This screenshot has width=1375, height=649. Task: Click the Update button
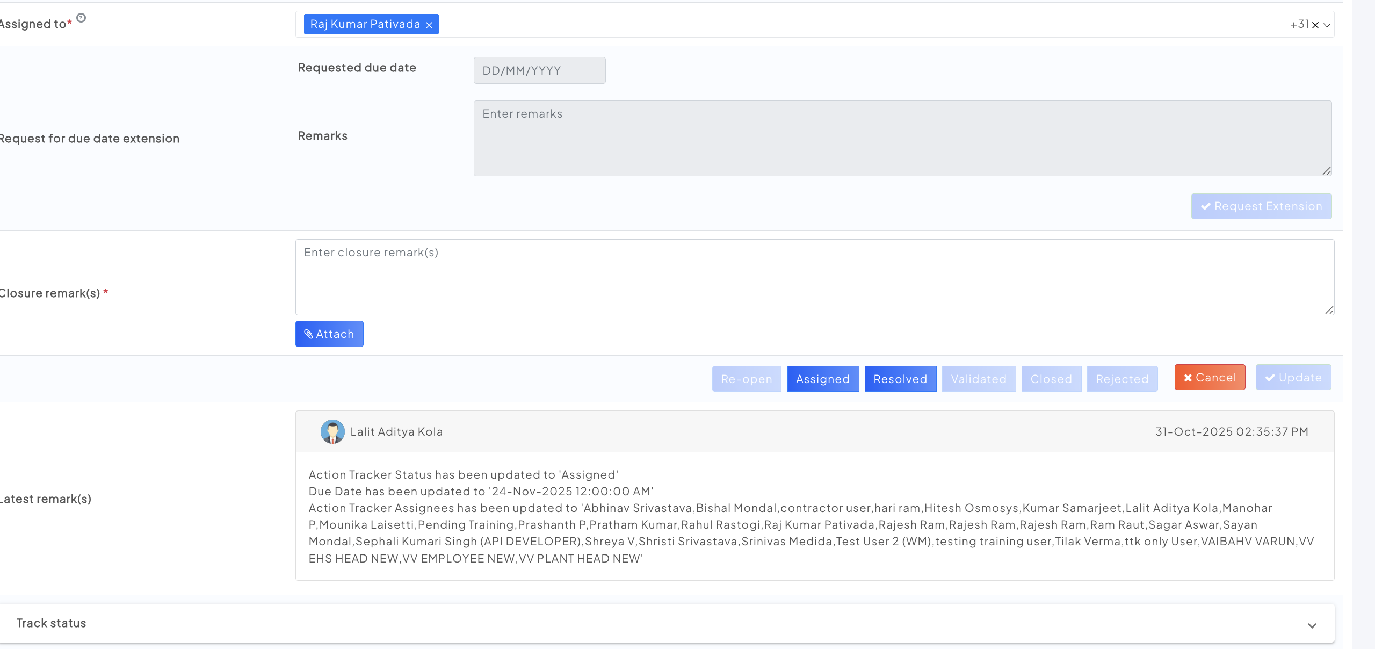(x=1293, y=377)
